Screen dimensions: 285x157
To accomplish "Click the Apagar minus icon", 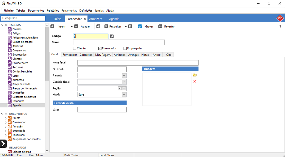I will [76, 26].
